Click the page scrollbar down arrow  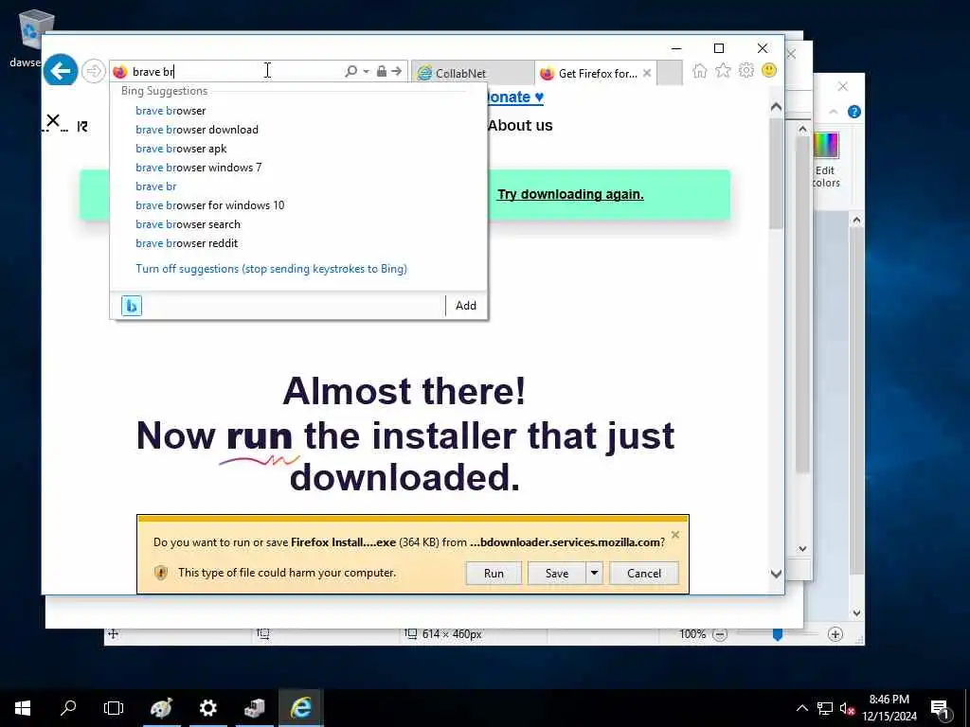[x=777, y=574]
